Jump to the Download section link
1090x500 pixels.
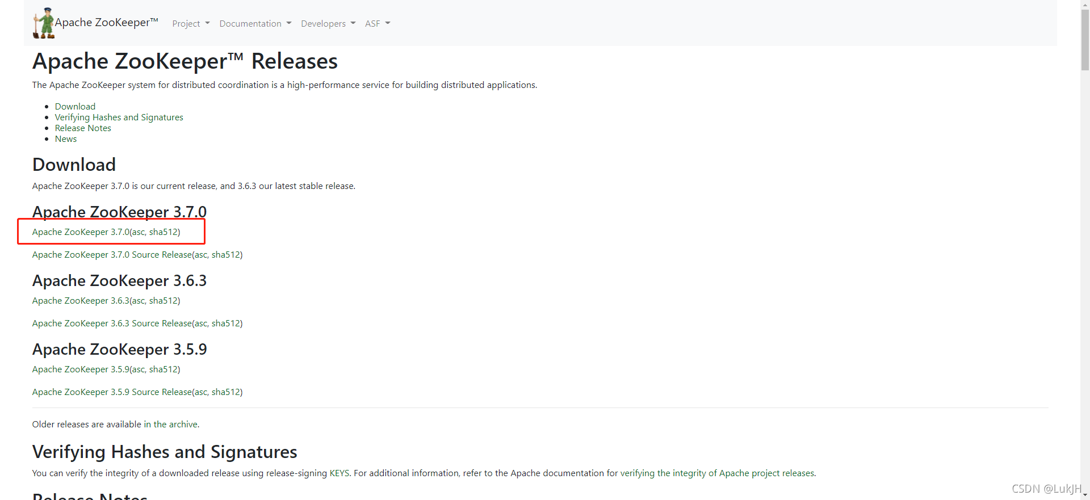coord(75,106)
